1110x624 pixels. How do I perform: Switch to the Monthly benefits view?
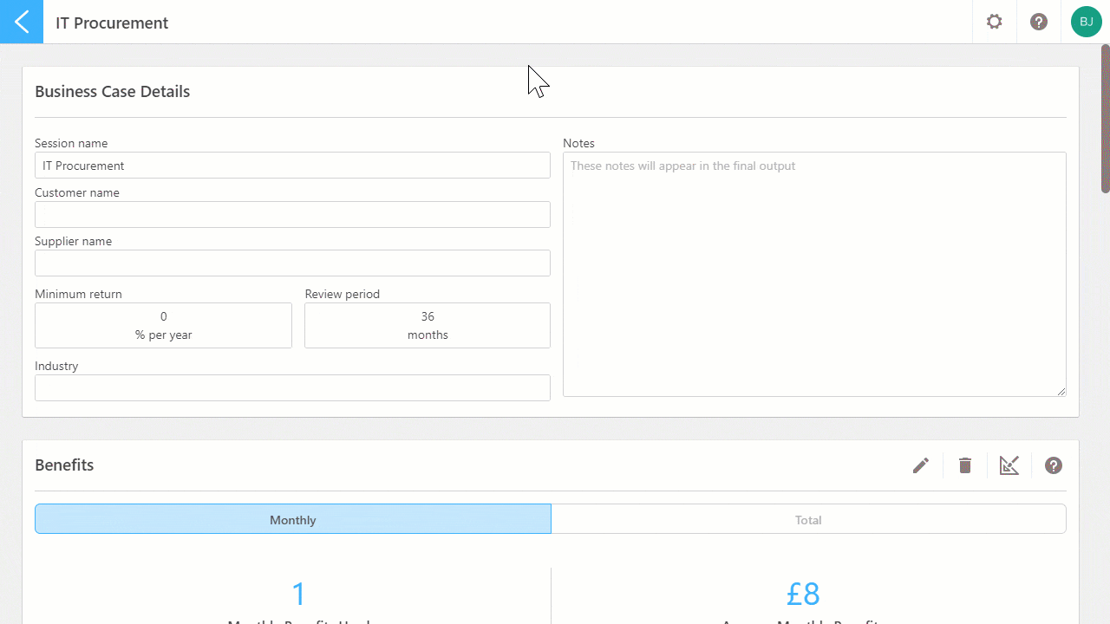[x=293, y=519]
